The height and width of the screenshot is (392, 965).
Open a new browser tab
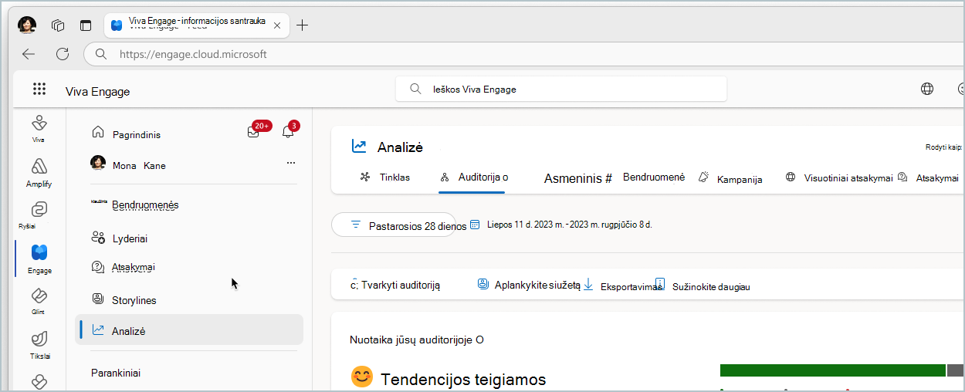point(303,25)
